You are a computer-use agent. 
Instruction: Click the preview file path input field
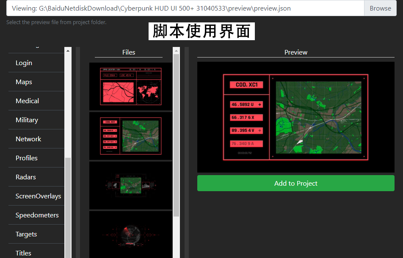coord(185,8)
